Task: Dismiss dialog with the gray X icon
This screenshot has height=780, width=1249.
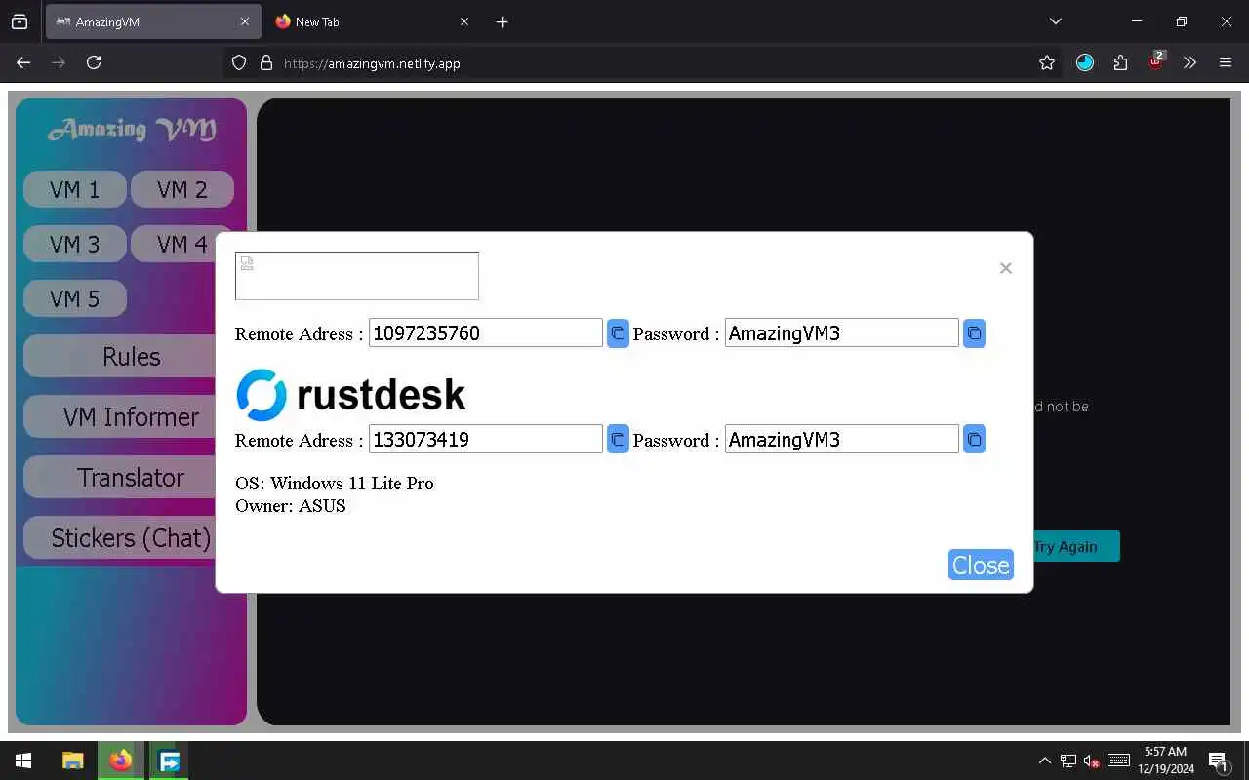Action: [1005, 268]
